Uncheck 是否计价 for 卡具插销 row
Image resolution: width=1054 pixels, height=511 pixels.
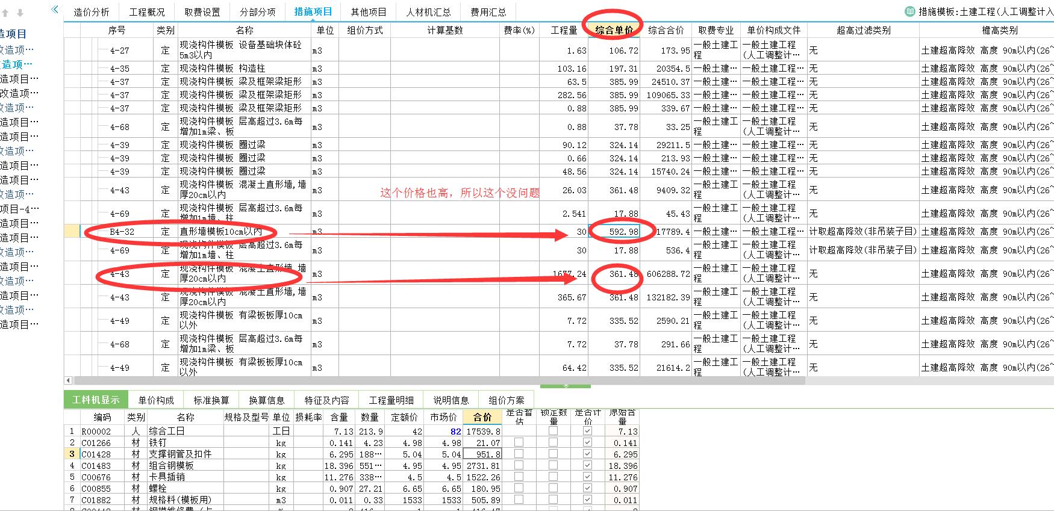(x=587, y=477)
